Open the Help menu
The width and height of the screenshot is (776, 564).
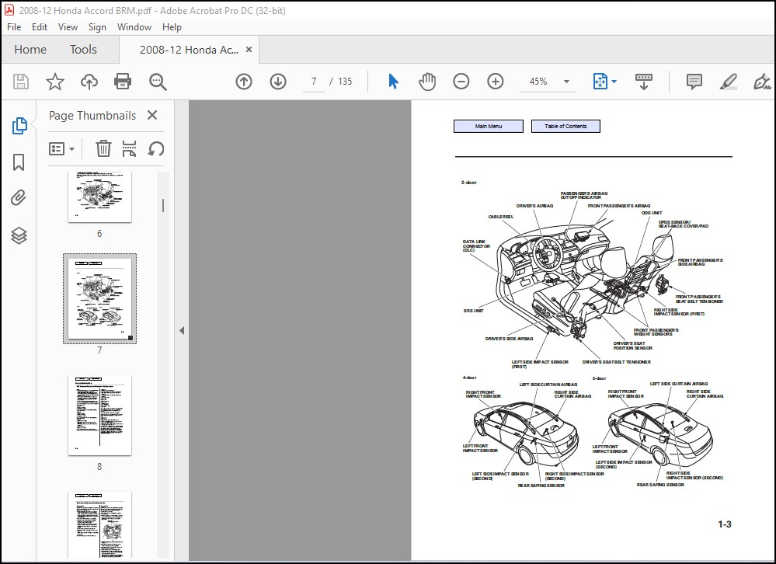tap(172, 27)
